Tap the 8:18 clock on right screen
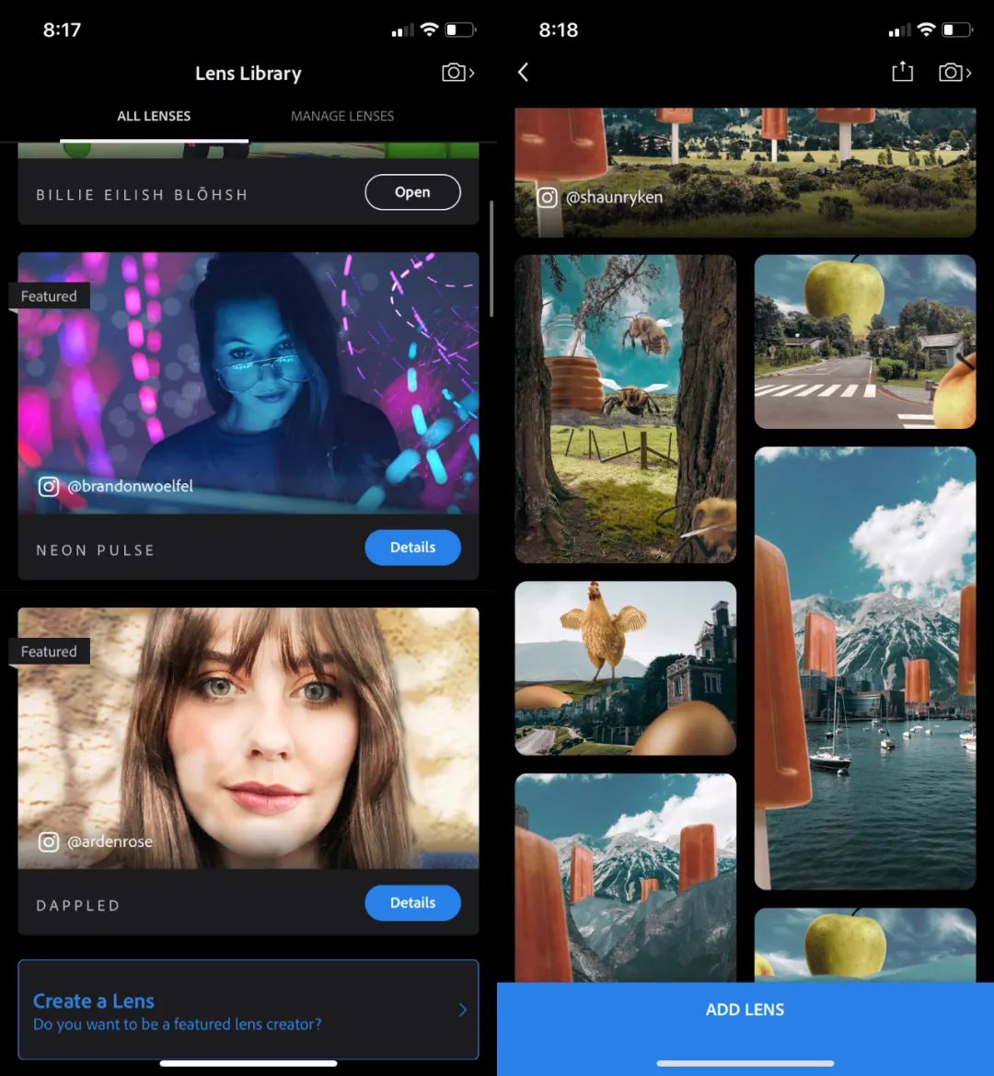 [x=559, y=30]
